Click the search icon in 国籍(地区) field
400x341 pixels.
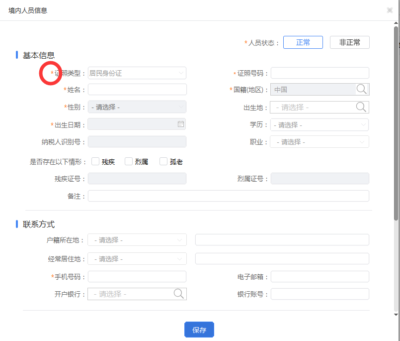coord(362,90)
